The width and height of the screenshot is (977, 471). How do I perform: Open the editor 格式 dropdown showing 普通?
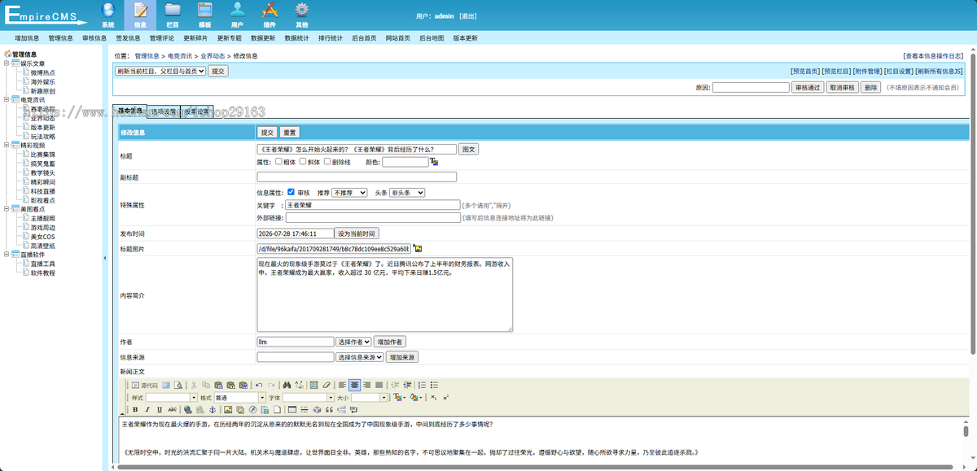[x=240, y=397]
